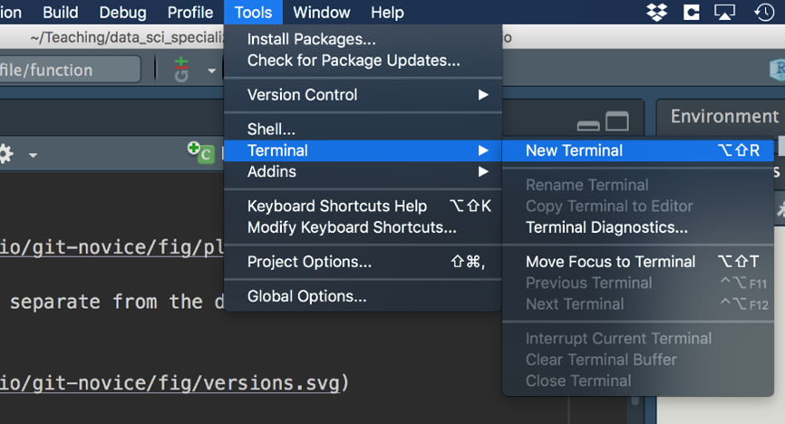Click the green Git toolbar icon
The width and height of the screenshot is (785, 424).
(x=182, y=70)
